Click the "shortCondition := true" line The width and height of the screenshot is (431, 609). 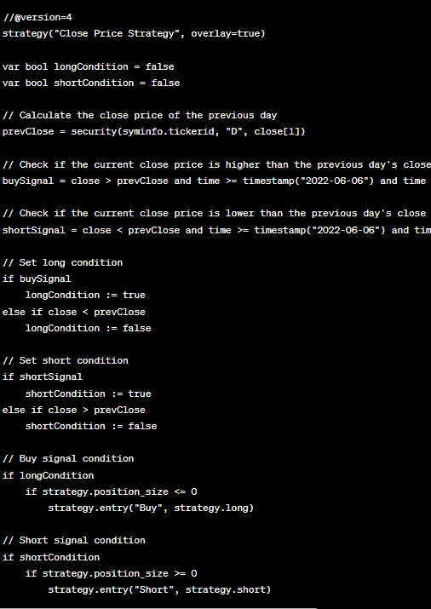[x=88, y=394]
